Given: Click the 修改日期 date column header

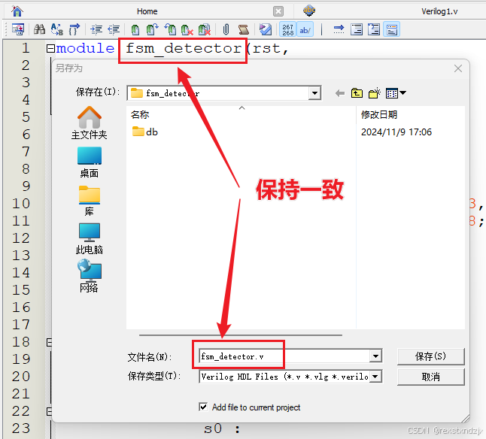Looking at the screenshot, I should click(378, 114).
